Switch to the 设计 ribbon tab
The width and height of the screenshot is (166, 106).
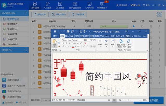[x=72, y=36]
